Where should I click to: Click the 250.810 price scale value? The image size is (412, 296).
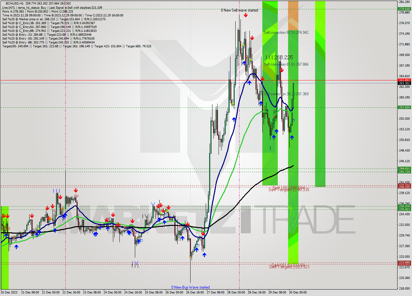coord(404,140)
